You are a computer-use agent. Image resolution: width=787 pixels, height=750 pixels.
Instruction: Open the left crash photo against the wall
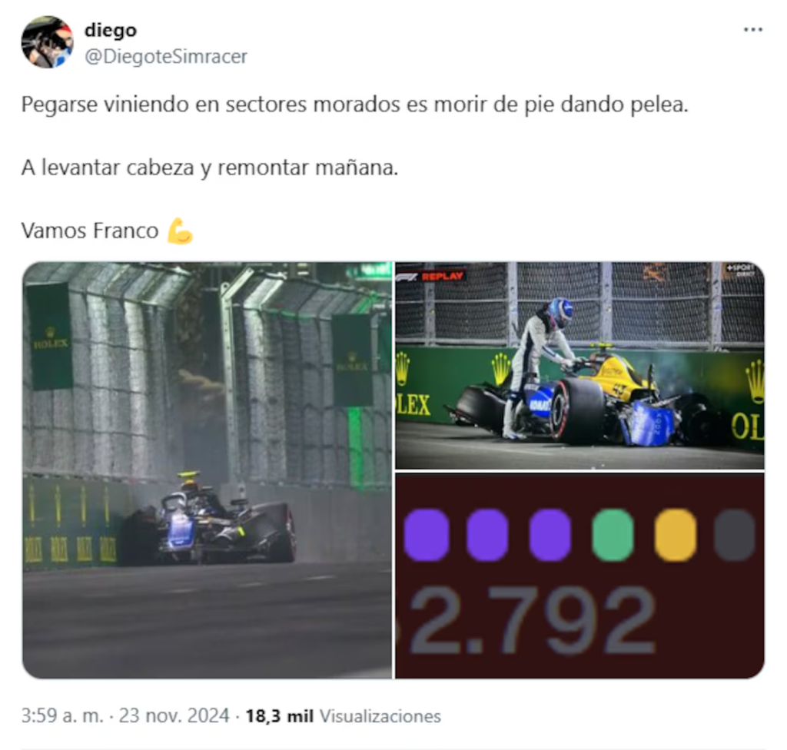coord(208,470)
